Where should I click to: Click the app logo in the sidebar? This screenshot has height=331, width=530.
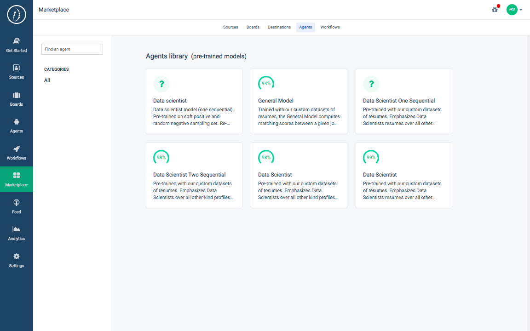(x=17, y=15)
